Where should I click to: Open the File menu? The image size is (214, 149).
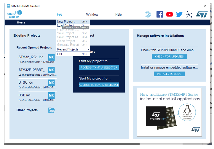click(60, 14)
